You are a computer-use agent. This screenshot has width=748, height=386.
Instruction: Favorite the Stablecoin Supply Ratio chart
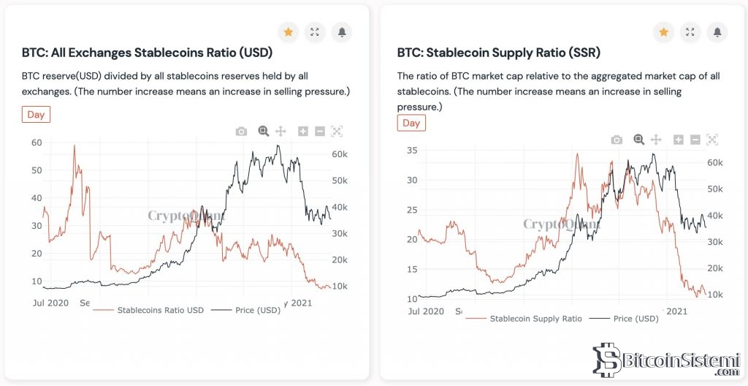(663, 32)
